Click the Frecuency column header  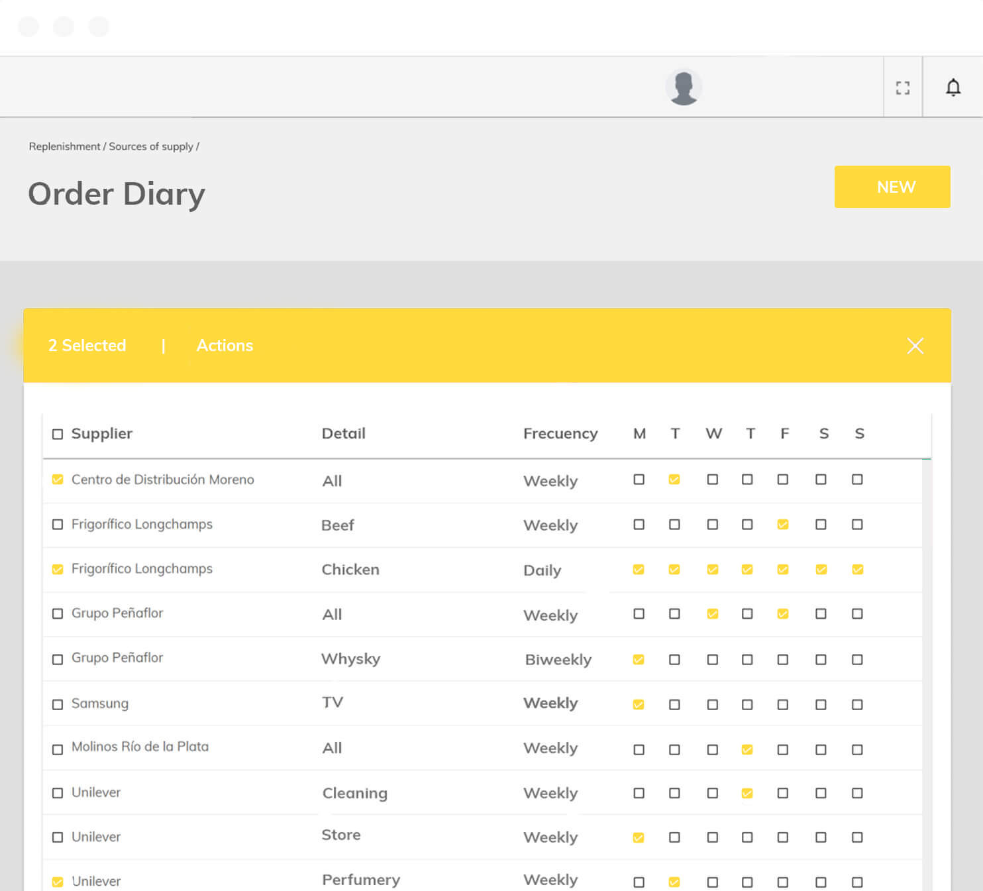(x=560, y=434)
